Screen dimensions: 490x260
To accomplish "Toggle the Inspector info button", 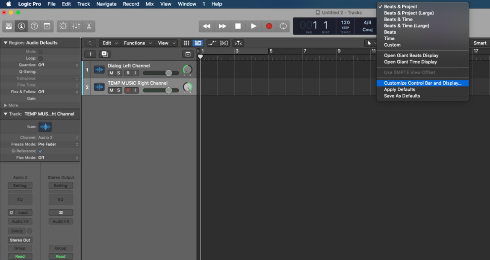I will (21, 26).
